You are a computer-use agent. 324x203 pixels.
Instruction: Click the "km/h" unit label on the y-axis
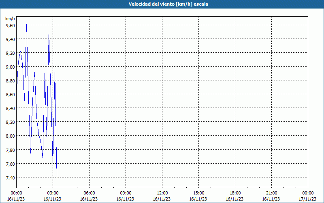(x=10, y=19)
